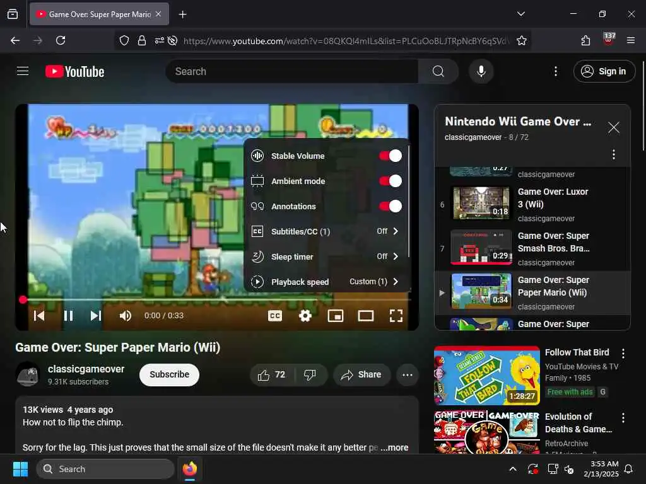The image size is (646, 484).
Task: Seek using the video progress bar
Action: tap(217, 299)
